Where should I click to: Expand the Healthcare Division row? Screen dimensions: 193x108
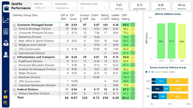(x=16, y=61)
